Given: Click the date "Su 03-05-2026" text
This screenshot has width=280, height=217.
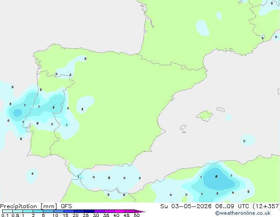Looking at the screenshot, I should click(186, 206).
